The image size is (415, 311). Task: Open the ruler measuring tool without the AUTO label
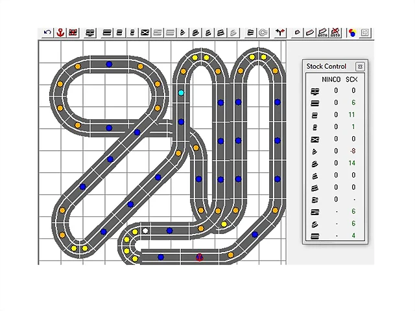(310, 33)
